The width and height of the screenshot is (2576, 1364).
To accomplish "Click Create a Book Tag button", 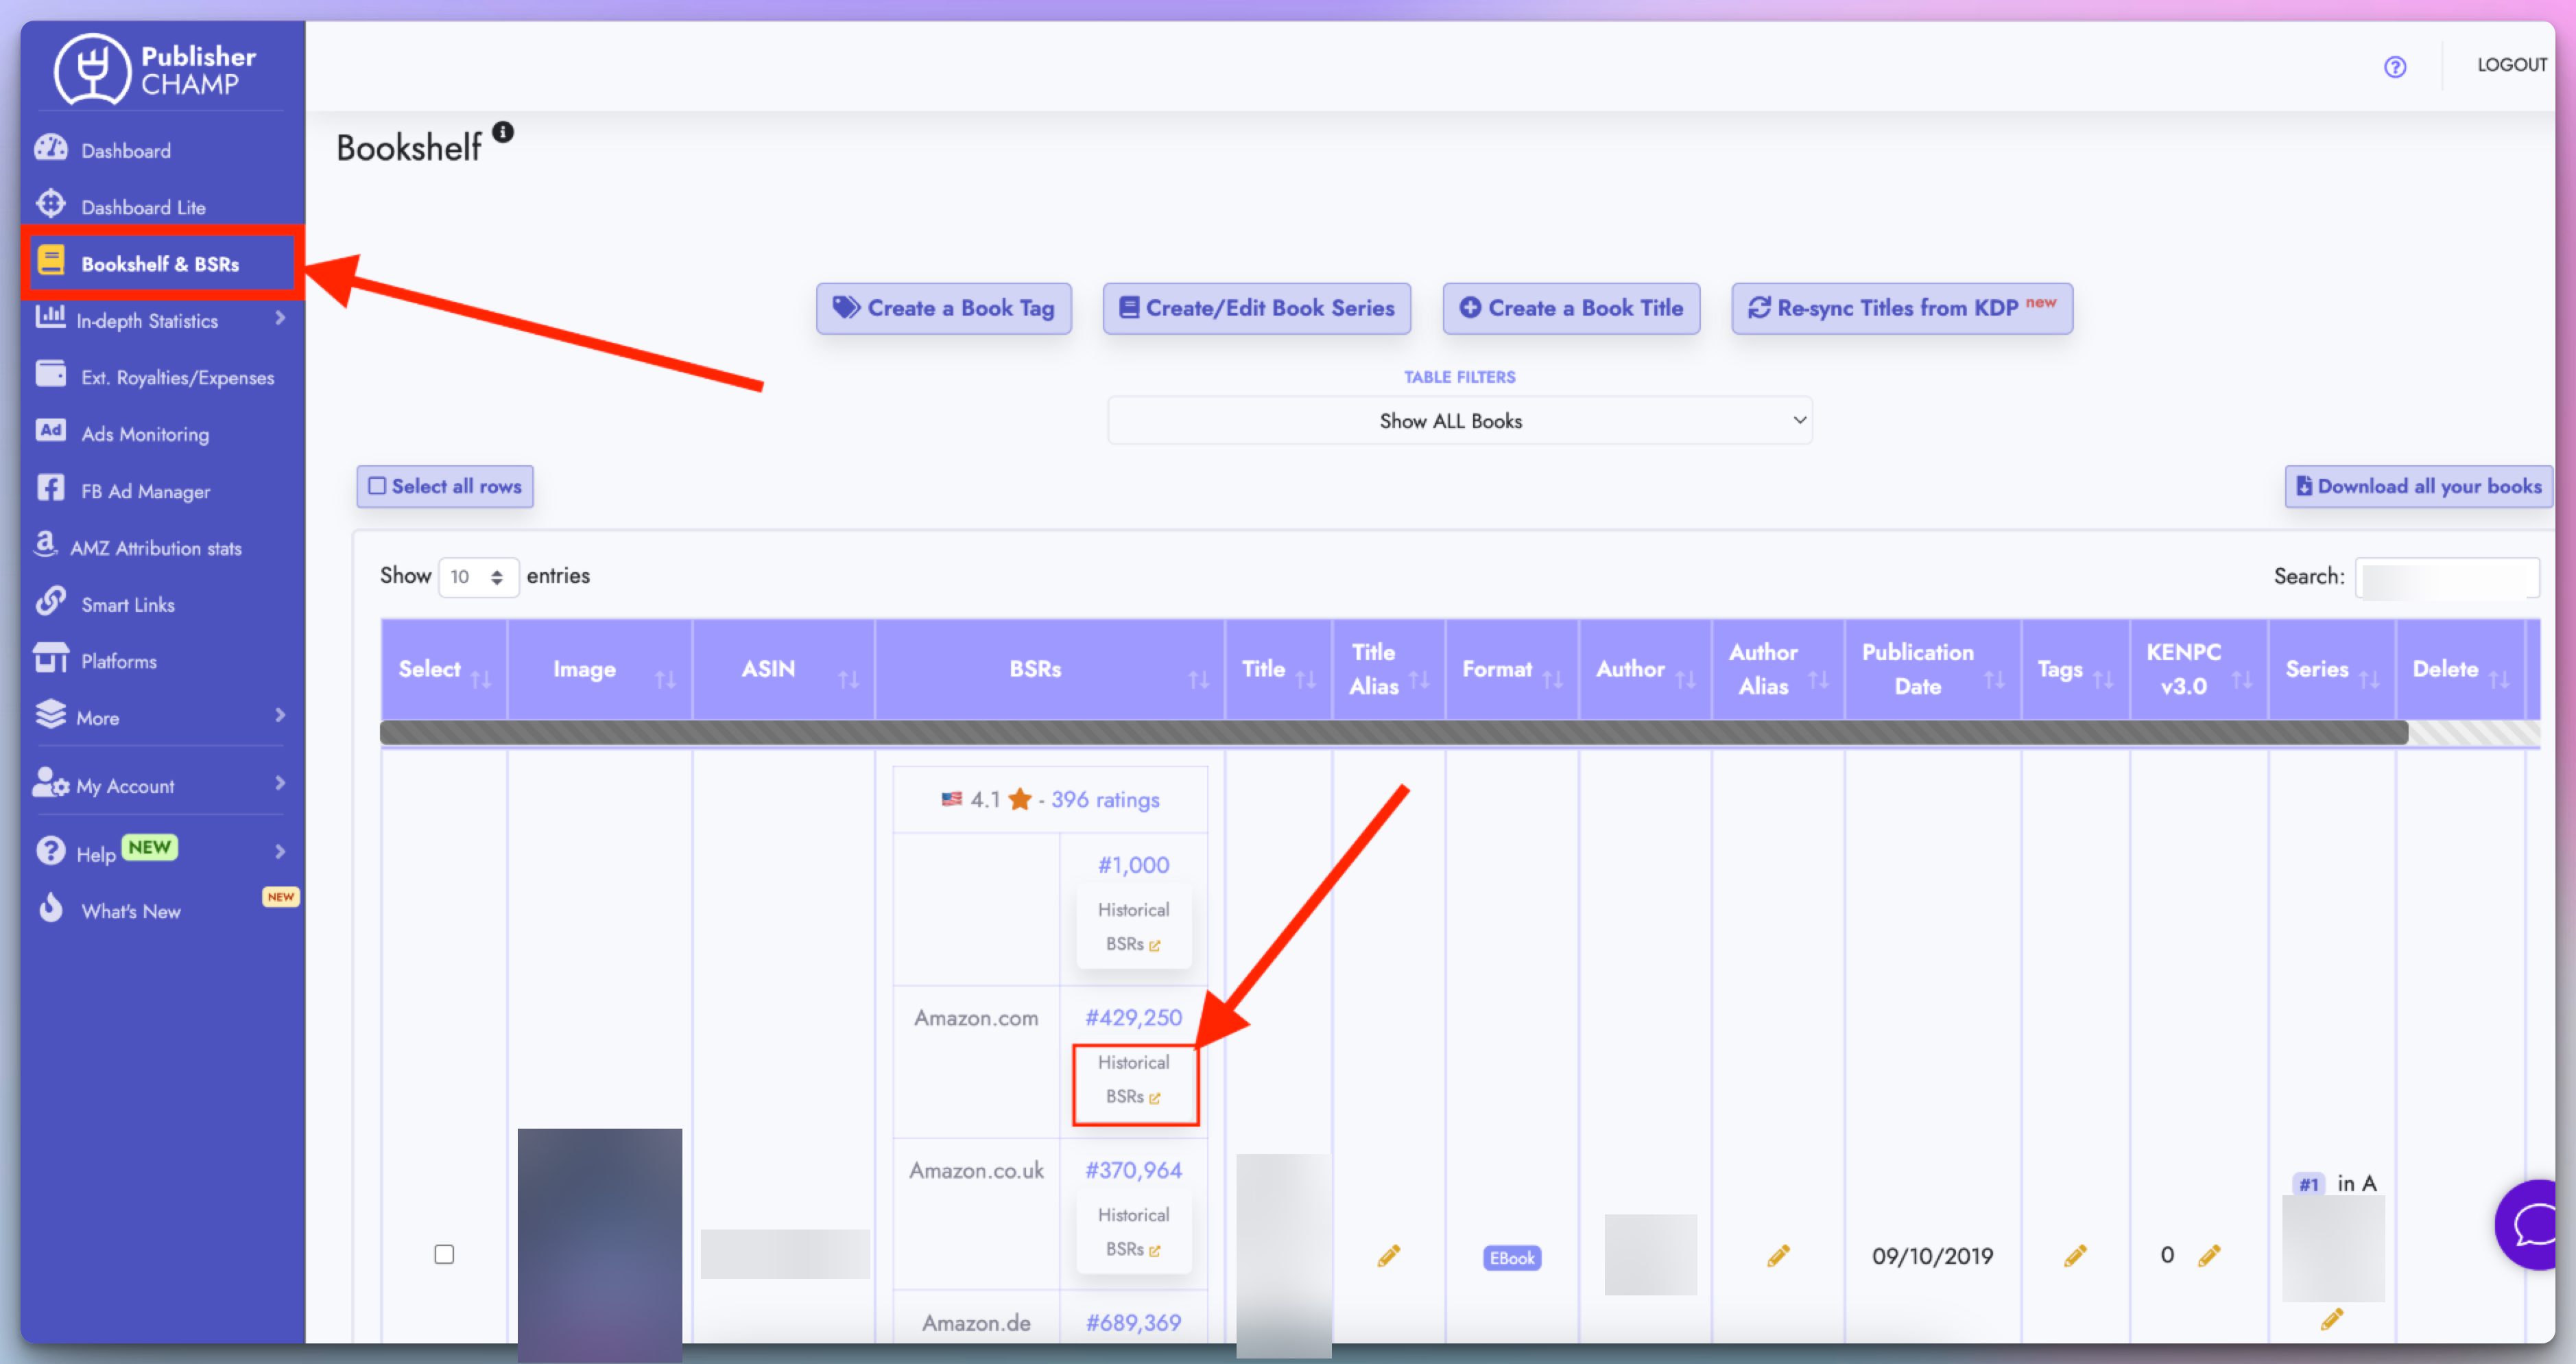I will pyautogui.click(x=943, y=308).
